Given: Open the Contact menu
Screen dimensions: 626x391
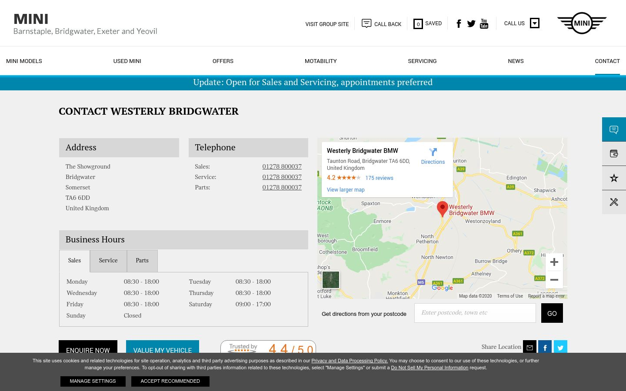Looking at the screenshot, I should coord(607,61).
